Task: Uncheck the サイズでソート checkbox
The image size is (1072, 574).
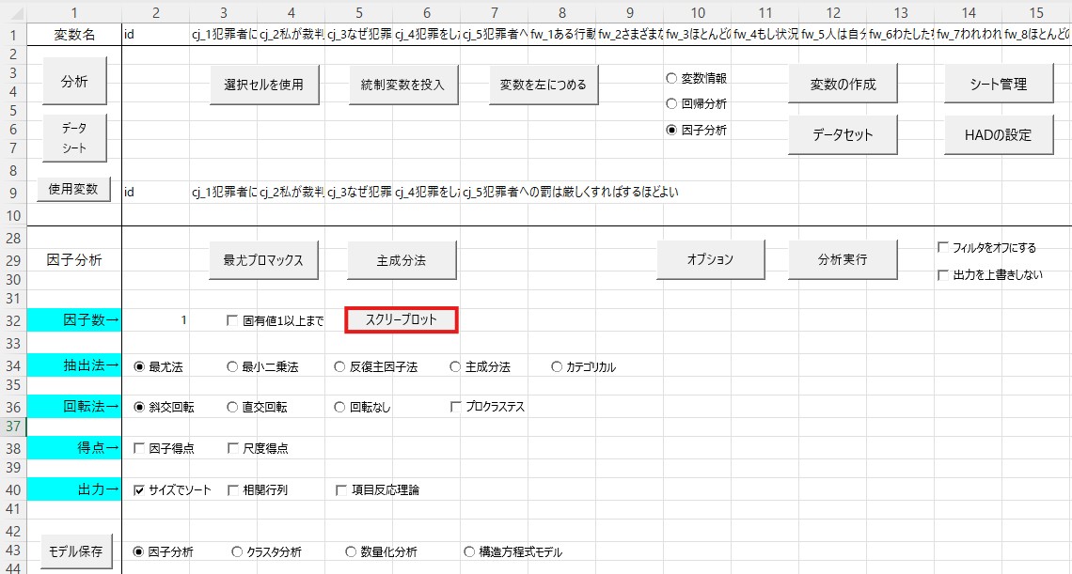Action: coord(139,490)
